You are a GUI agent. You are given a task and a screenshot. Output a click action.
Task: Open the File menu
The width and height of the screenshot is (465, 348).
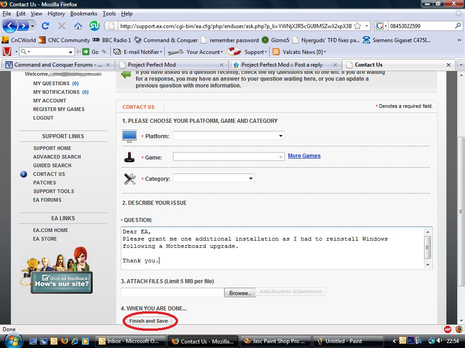pos(6,14)
